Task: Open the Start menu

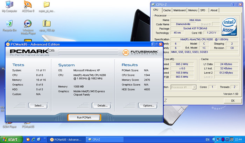Action: [11, 140]
